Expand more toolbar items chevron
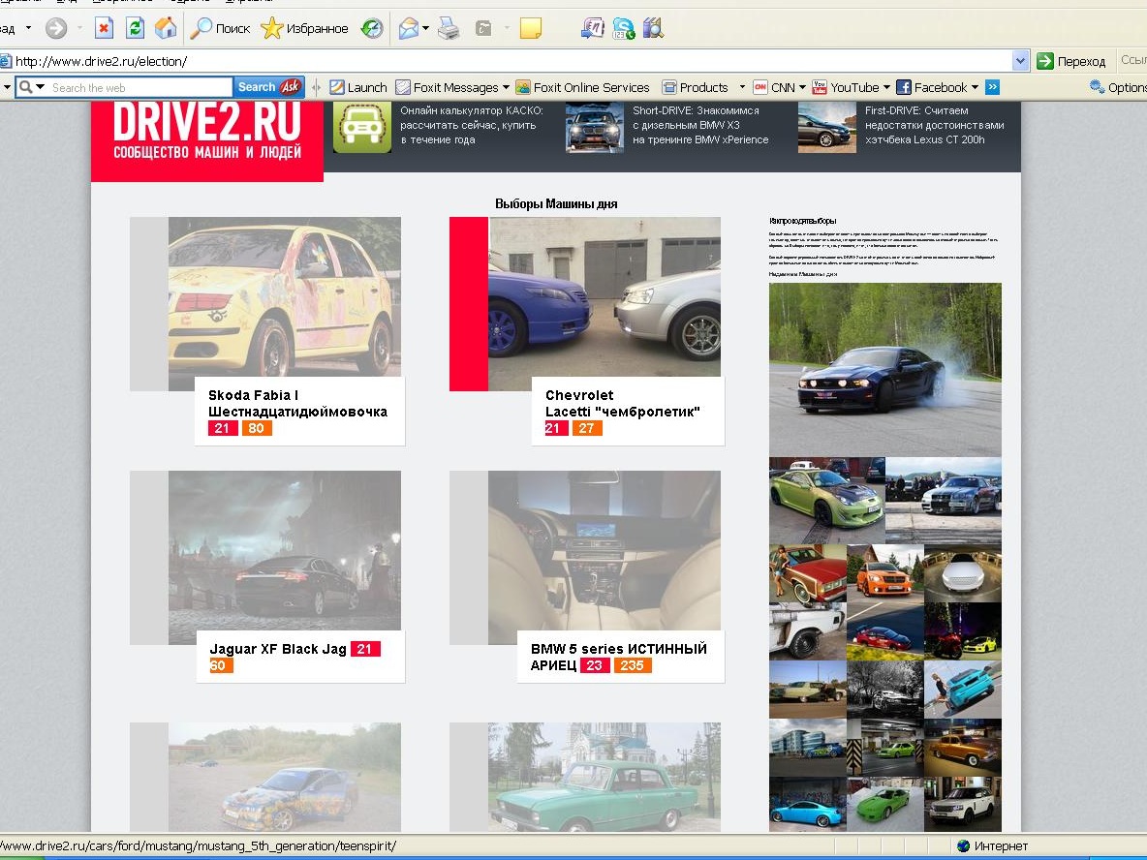The image size is (1147, 860). (x=992, y=88)
